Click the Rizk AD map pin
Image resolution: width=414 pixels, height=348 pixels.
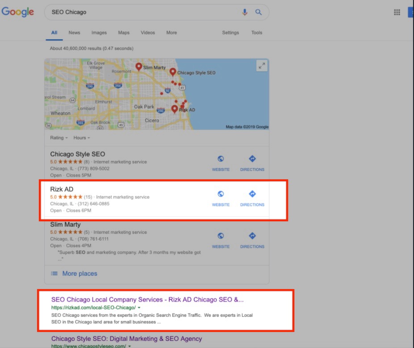(174, 109)
